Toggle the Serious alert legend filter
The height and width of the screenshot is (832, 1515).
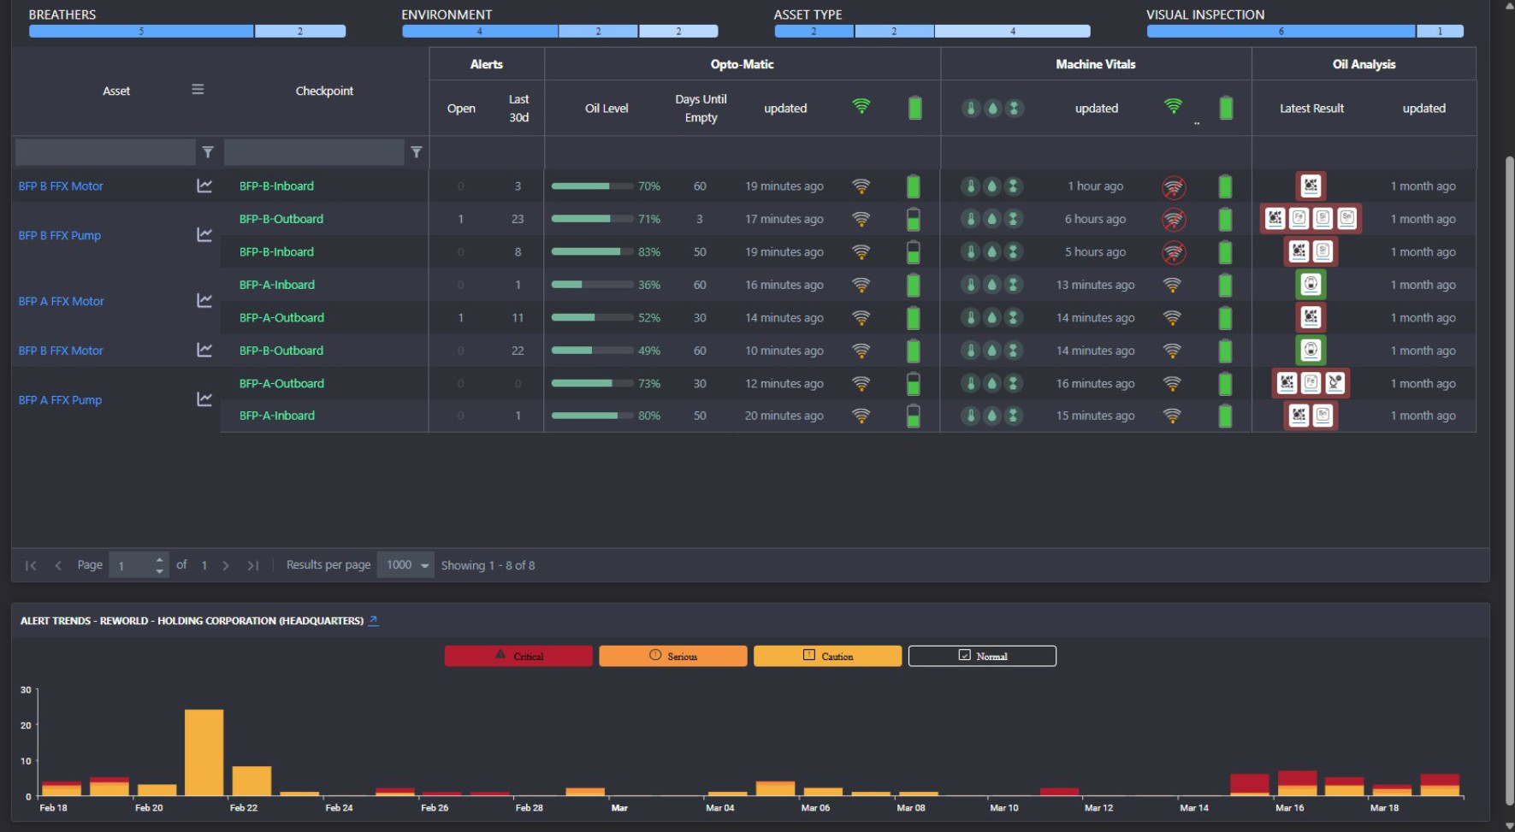(x=672, y=656)
